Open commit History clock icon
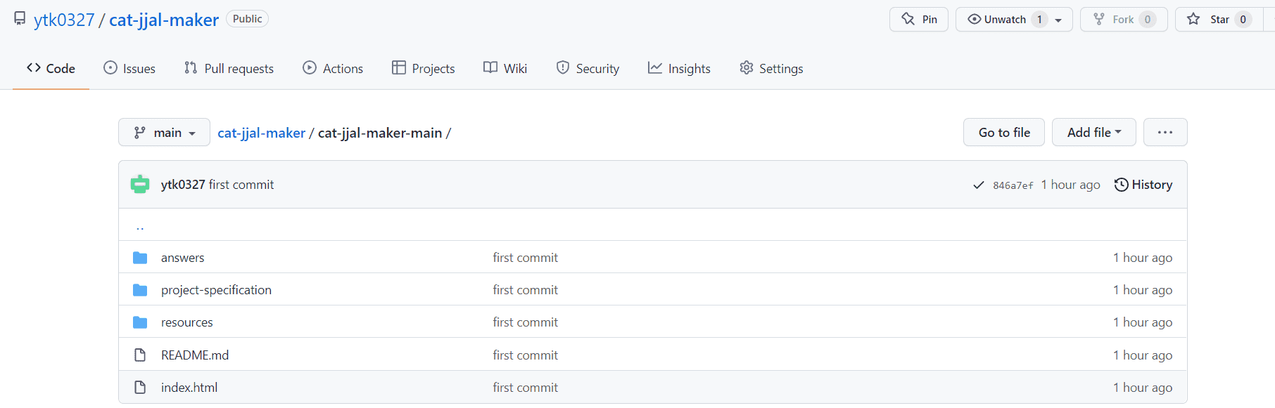The image size is (1275, 408). [1121, 185]
